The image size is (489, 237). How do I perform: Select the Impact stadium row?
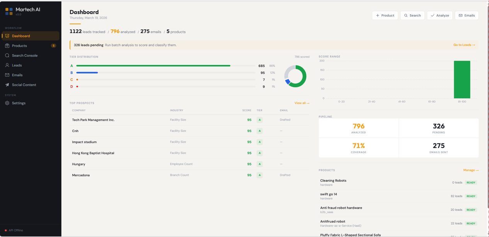[x=189, y=142]
